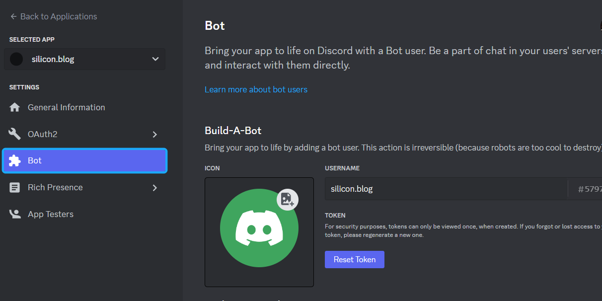Click the ICON label

[212, 168]
